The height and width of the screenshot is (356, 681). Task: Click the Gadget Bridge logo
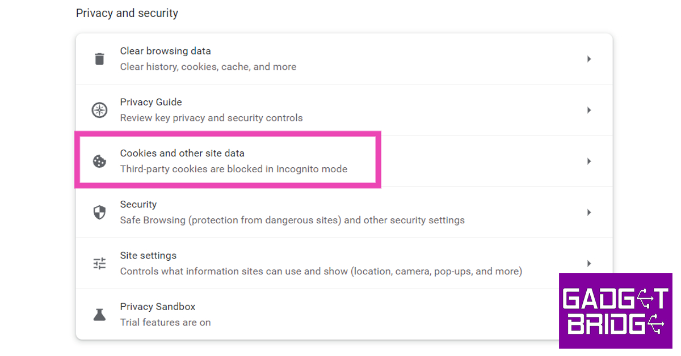tap(615, 311)
